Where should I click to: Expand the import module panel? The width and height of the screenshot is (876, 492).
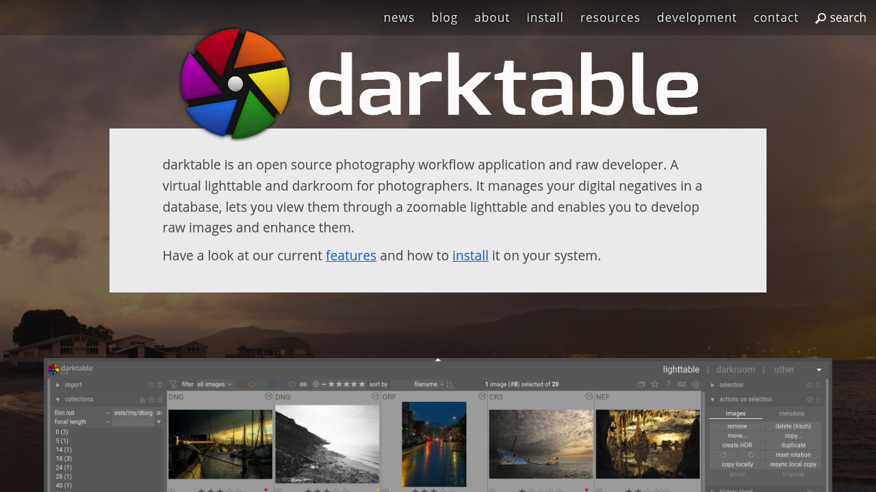73,385
